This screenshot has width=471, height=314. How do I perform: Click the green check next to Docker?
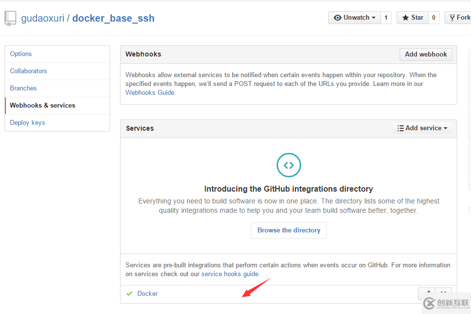click(129, 293)
